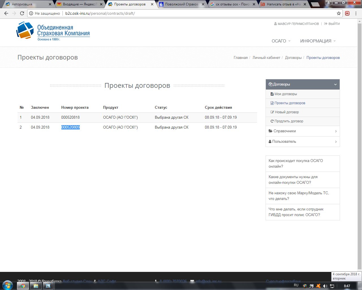Click the OSK company logo
362x290 pixels.
pyautogui.click(x=53, y=31)
